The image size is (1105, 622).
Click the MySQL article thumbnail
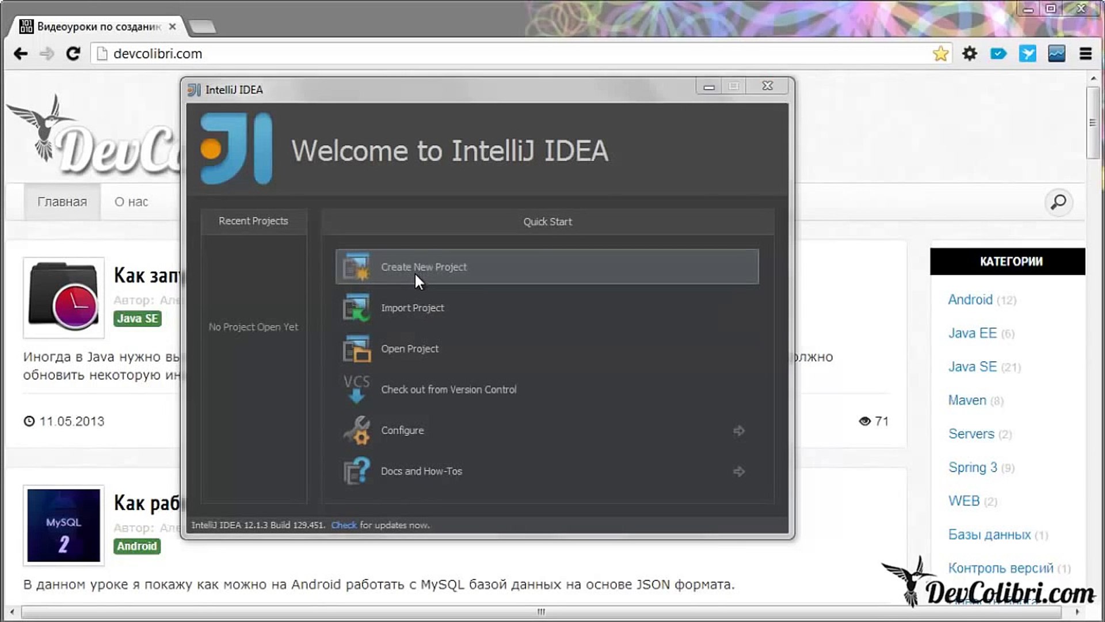pos(64,525)
